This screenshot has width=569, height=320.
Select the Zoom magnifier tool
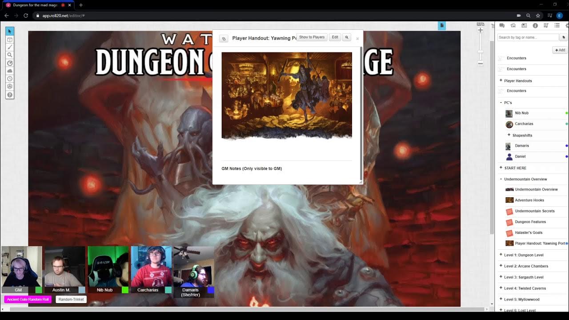coord(10,55)
